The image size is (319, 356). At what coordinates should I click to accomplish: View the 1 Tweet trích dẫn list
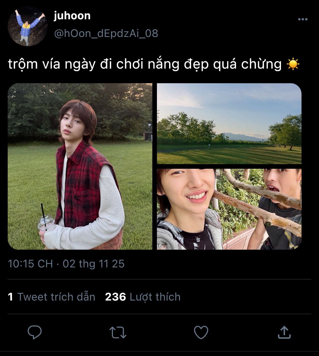coord(52,297)
